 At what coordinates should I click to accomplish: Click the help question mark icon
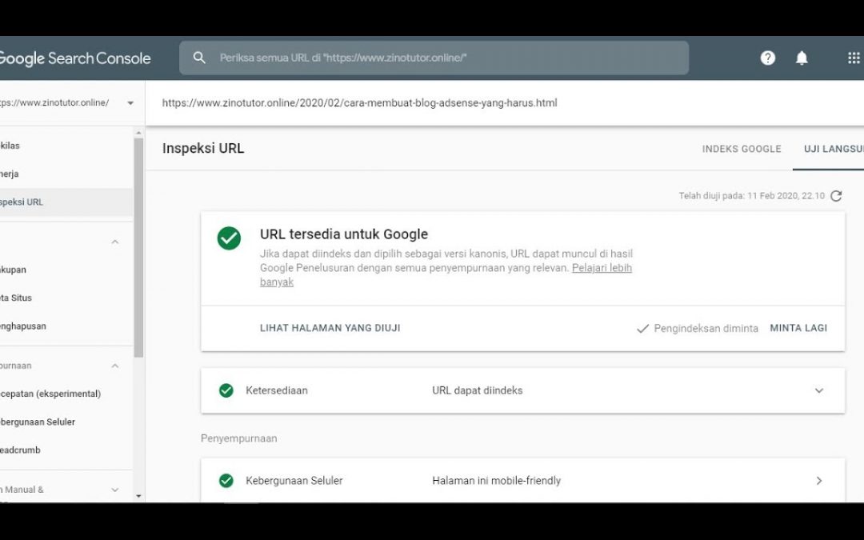tap(768, 58)
